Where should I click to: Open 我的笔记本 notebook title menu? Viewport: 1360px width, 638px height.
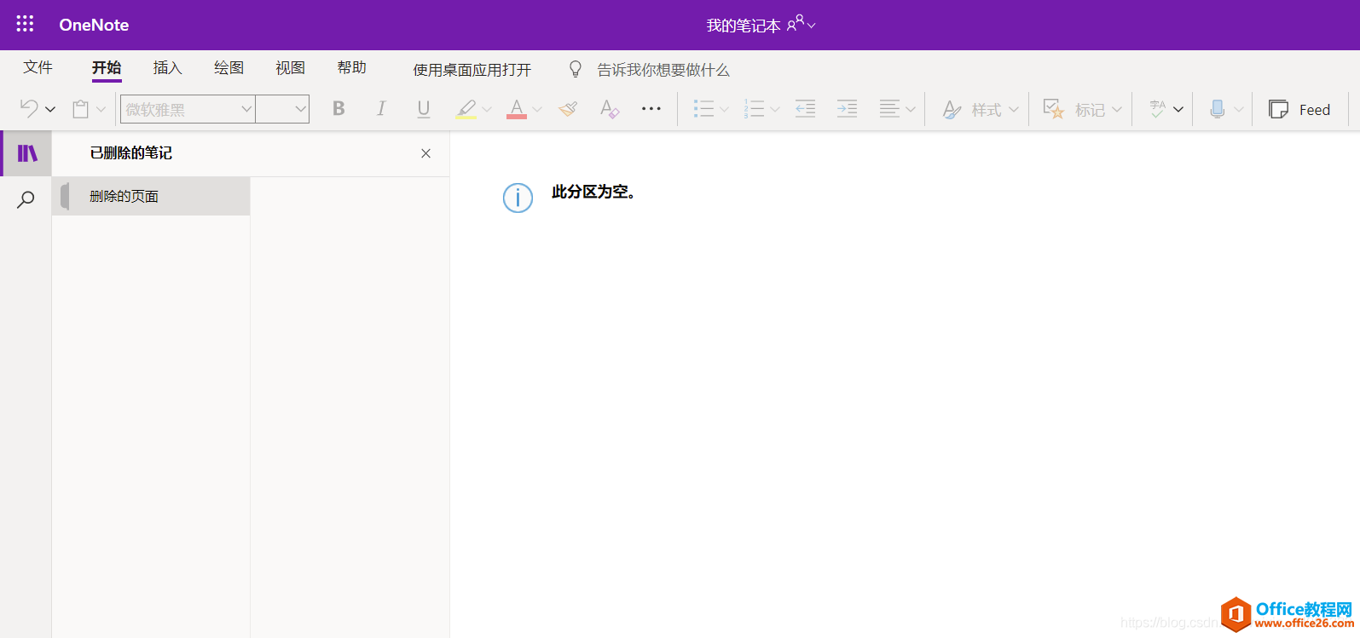761,25
